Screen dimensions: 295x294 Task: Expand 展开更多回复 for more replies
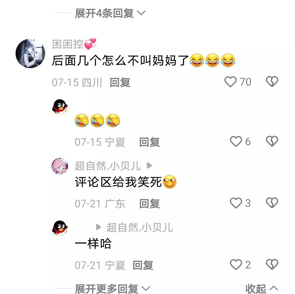point(112,289)
